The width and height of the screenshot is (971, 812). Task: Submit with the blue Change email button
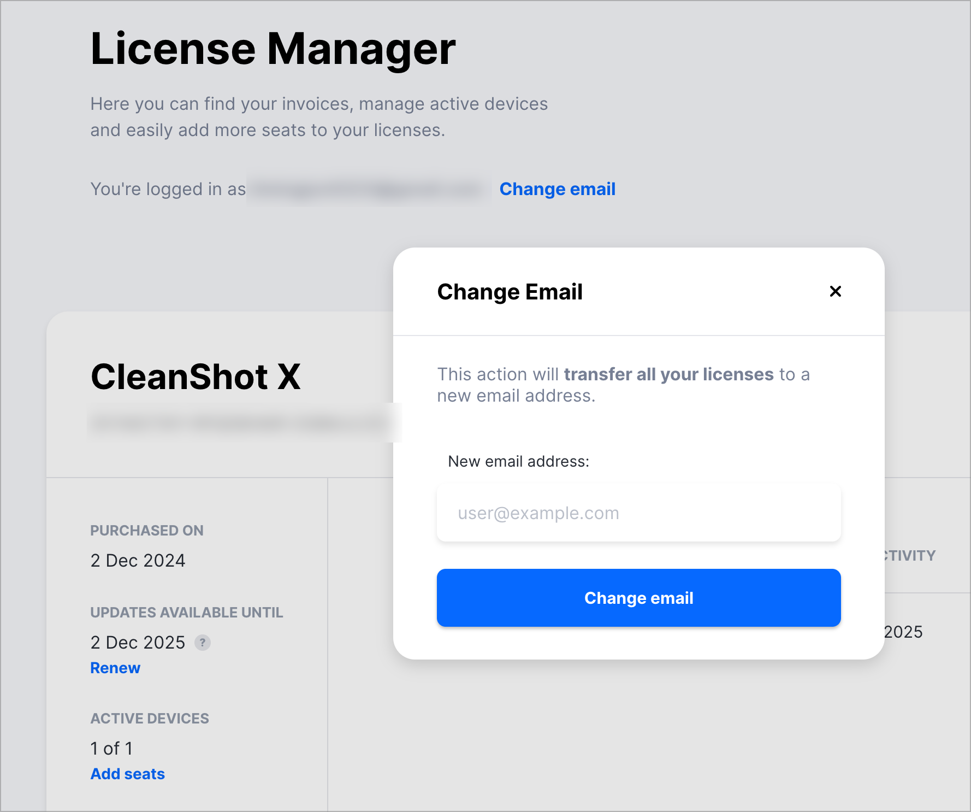point(638,598)
